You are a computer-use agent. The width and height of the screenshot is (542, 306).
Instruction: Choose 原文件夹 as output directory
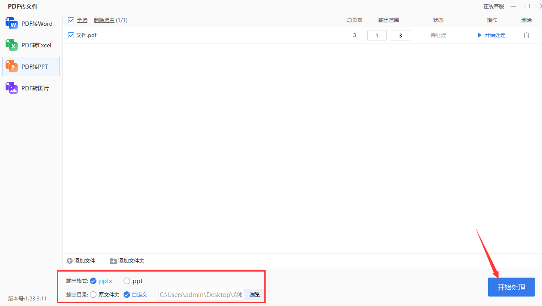(x=105, y=295)
